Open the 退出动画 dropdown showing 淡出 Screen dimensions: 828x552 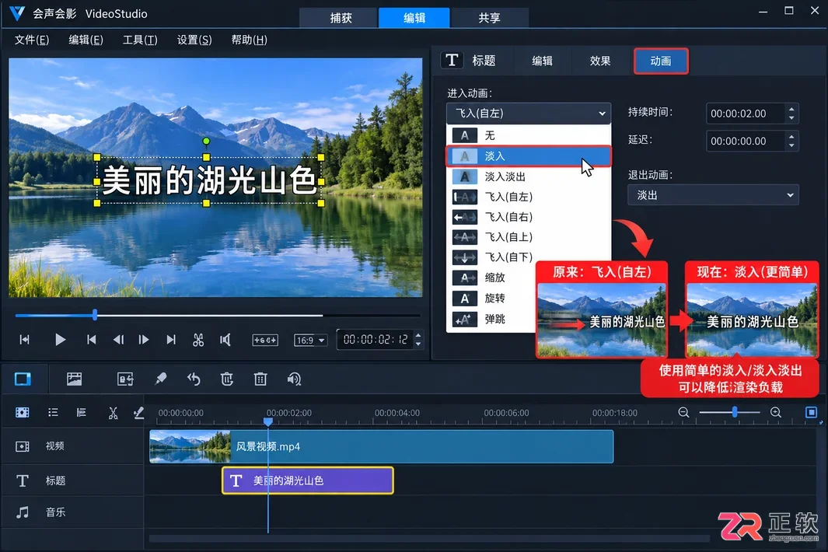714,195
